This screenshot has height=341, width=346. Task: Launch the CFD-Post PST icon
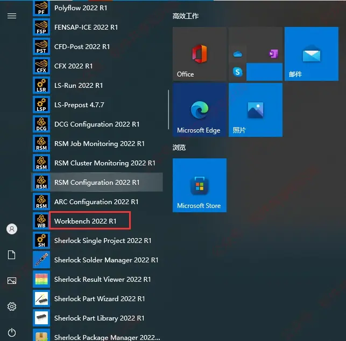click(x=41, y=47)
